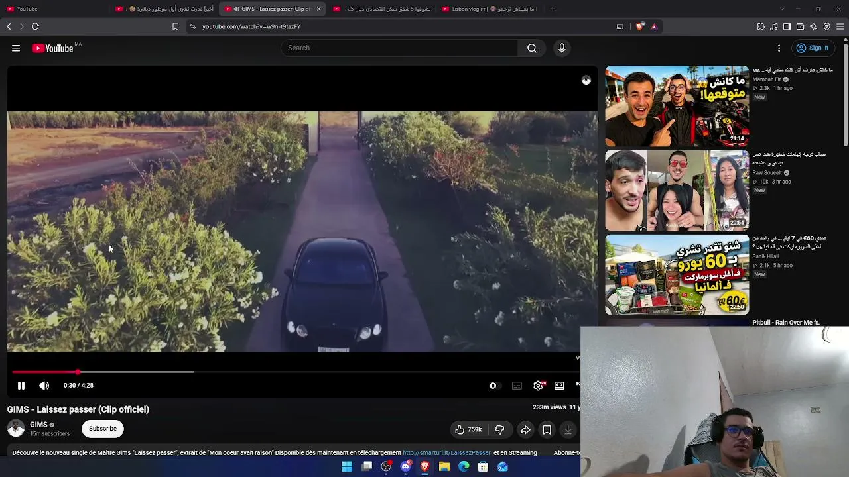Open the Mambah Fit video thumbnail
Screen dimensions: 849x477
[677, 106]
